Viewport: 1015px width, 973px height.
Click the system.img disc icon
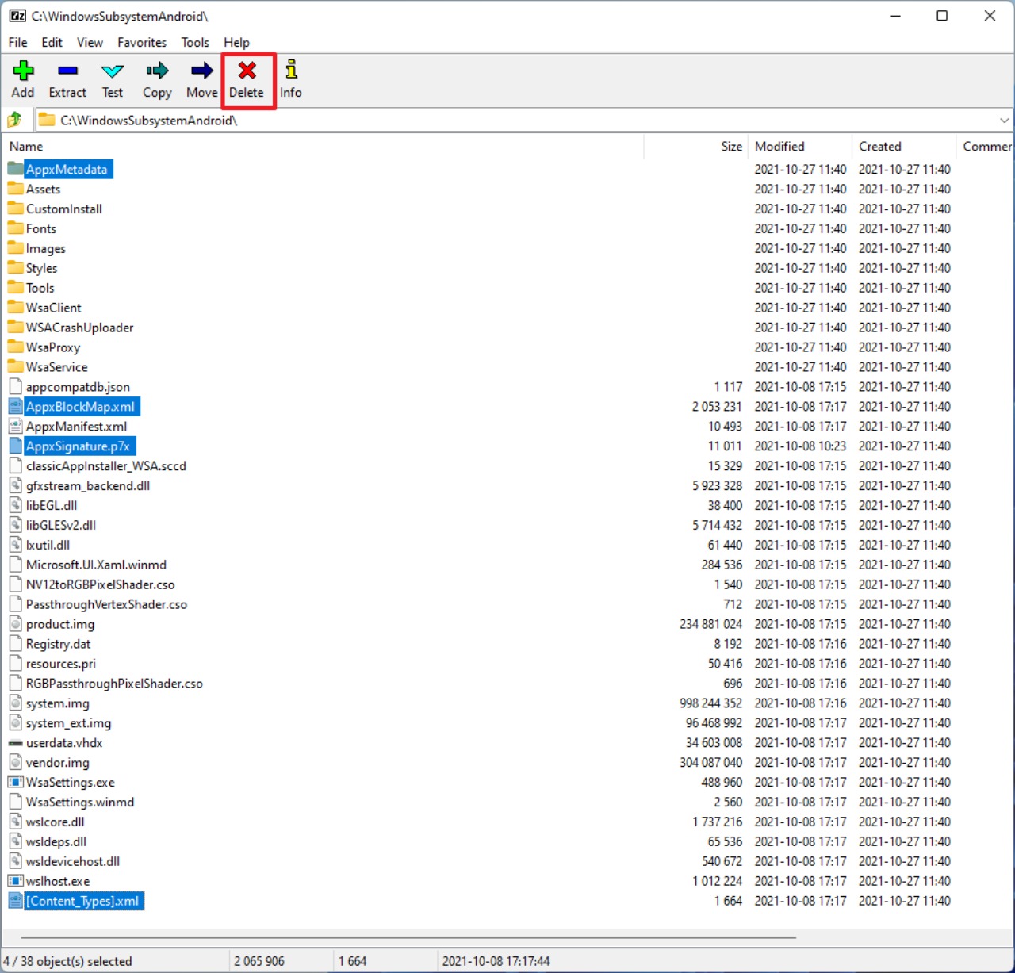16,703
